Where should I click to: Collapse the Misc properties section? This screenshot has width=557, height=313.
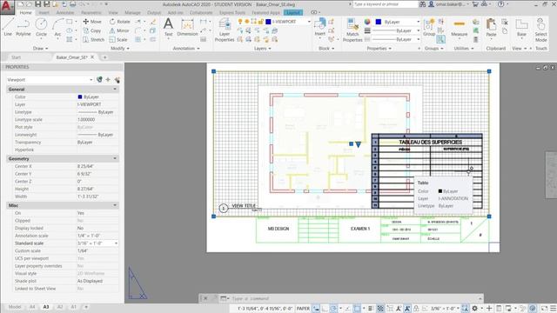[x=115, y=205]
